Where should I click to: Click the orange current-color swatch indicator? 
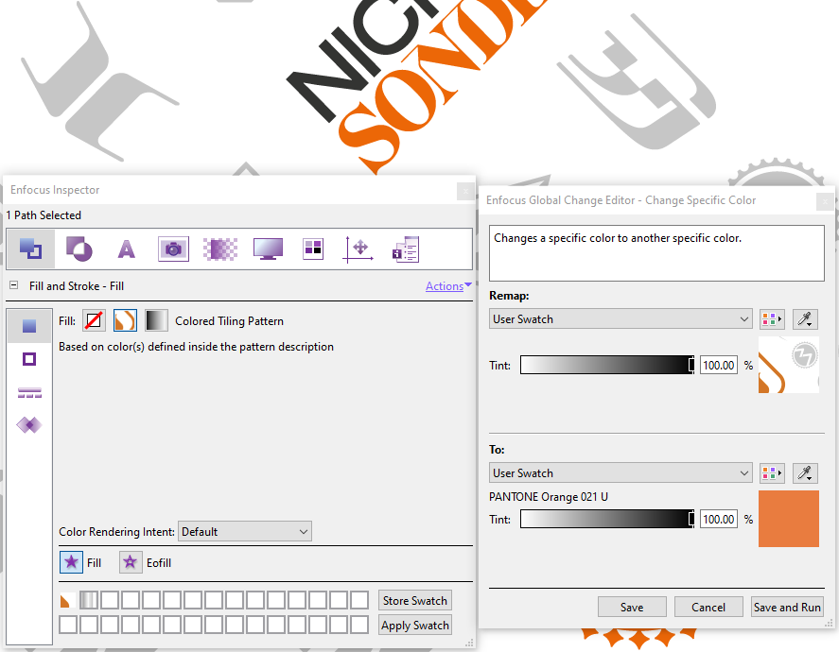[66, 601]
